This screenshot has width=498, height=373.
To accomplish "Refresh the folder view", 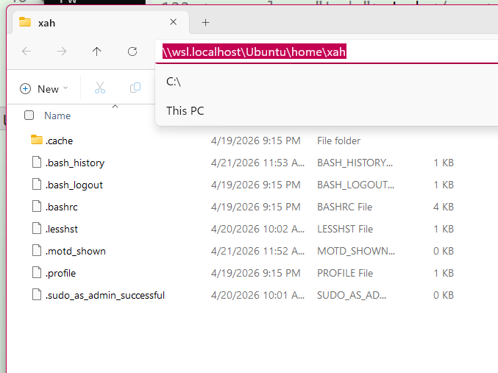I will (132, 51).
